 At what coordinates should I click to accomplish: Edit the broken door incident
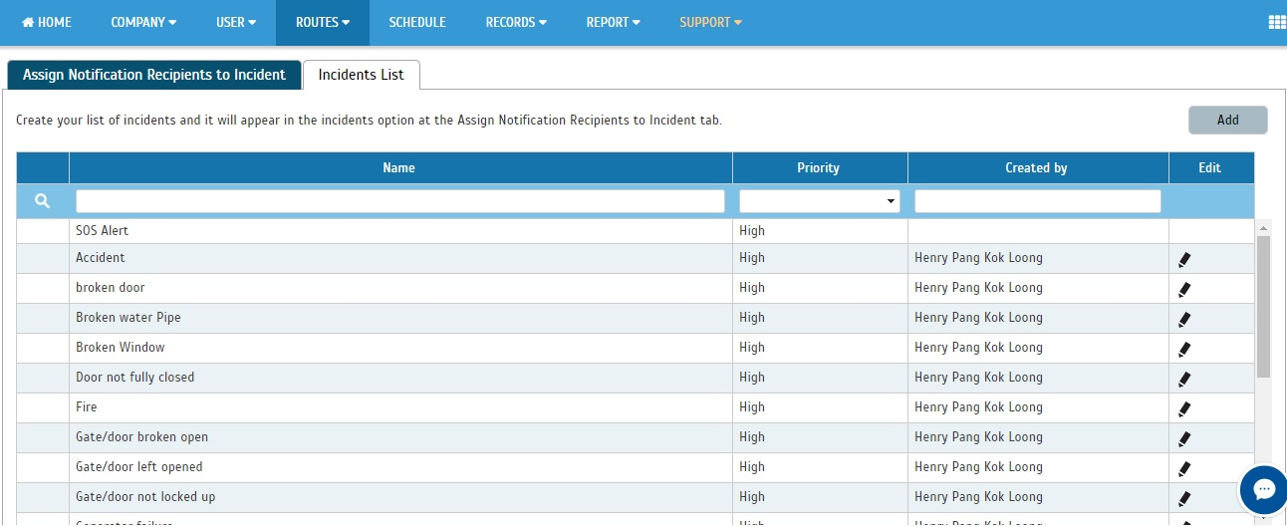click(x=1184, y=289)
